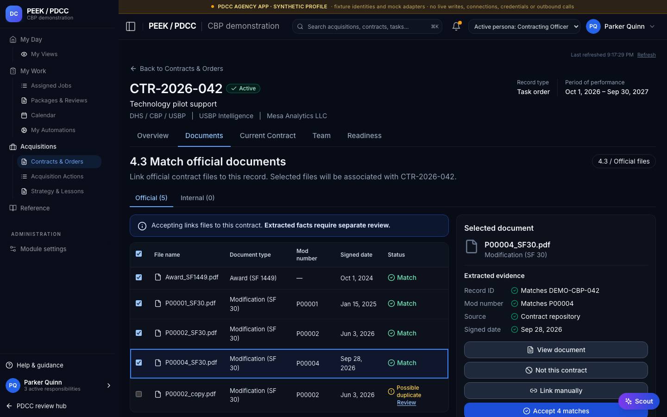Click the search magnifier icon
This screenshot has height=417, width=667.
(300, 27)
